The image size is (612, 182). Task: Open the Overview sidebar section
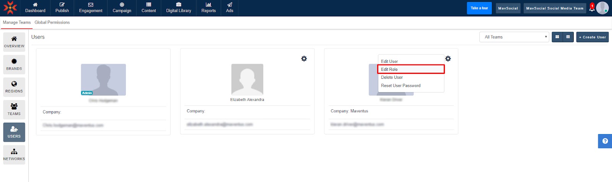14,42
